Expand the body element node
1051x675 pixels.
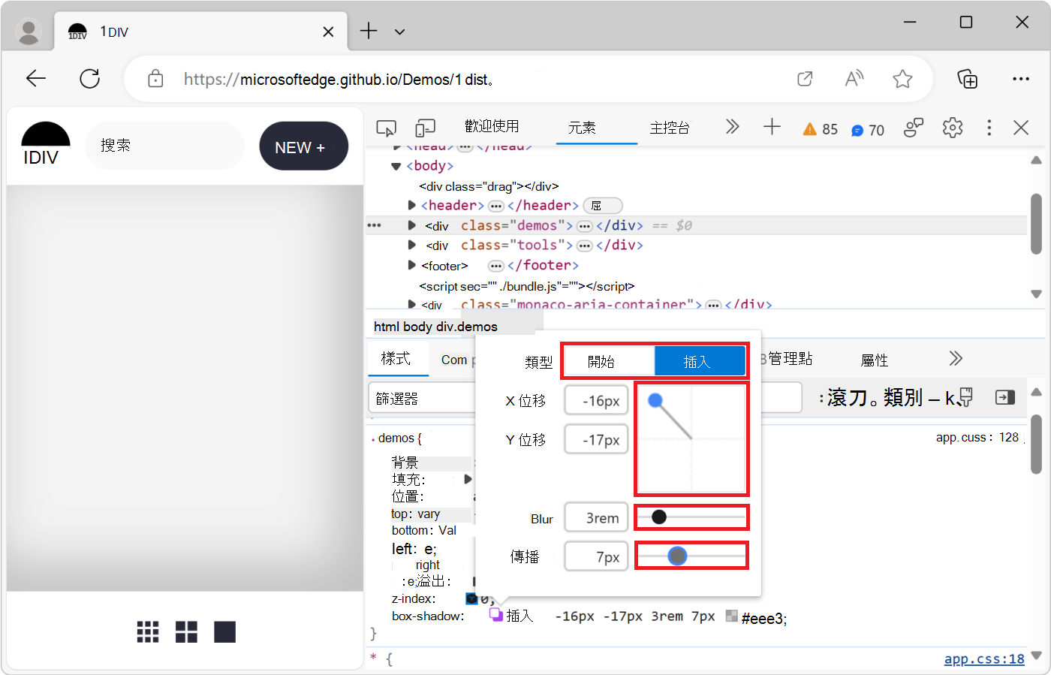point(396,166)
